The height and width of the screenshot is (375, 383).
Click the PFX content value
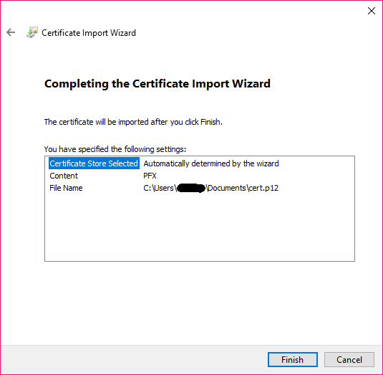pos(150,176)
